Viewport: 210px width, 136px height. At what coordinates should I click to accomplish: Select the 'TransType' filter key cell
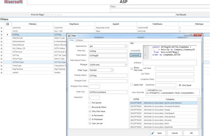click(33, 66)
